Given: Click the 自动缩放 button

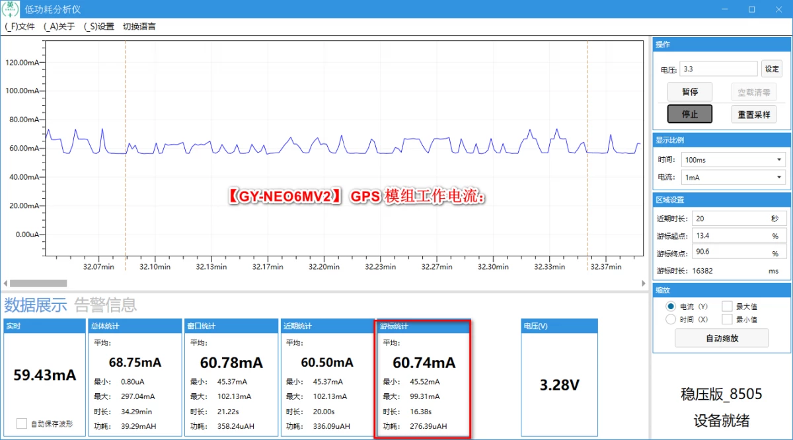Looking at the screenshot, I should pos(722,338).
